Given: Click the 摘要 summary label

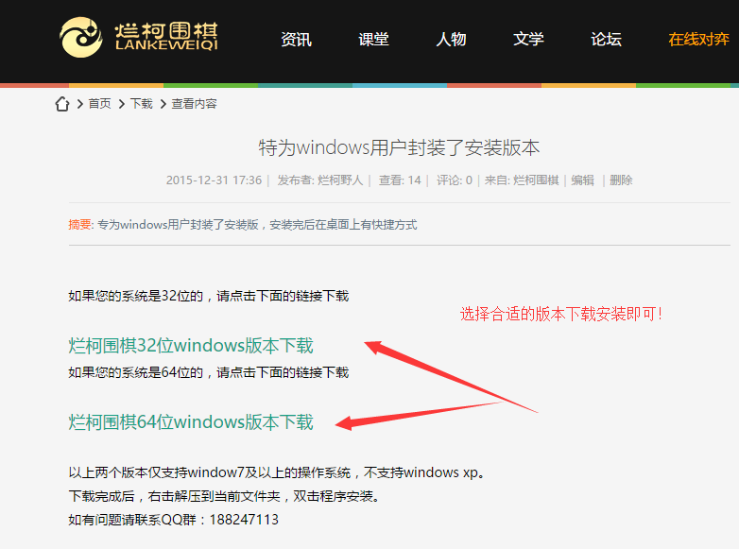Looking at the screenshot, I should point(79,224).
